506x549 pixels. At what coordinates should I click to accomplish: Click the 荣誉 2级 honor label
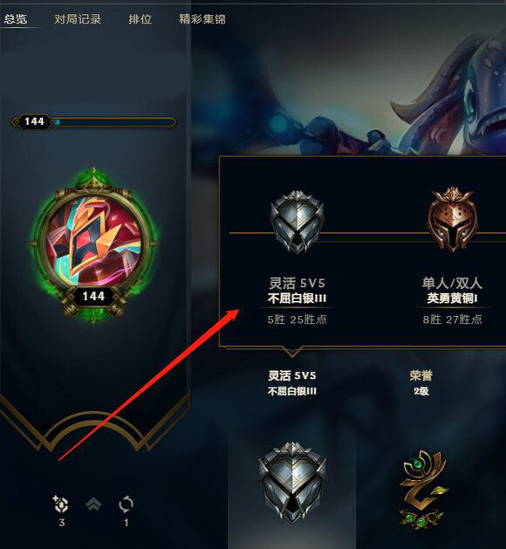click(421, 382)
